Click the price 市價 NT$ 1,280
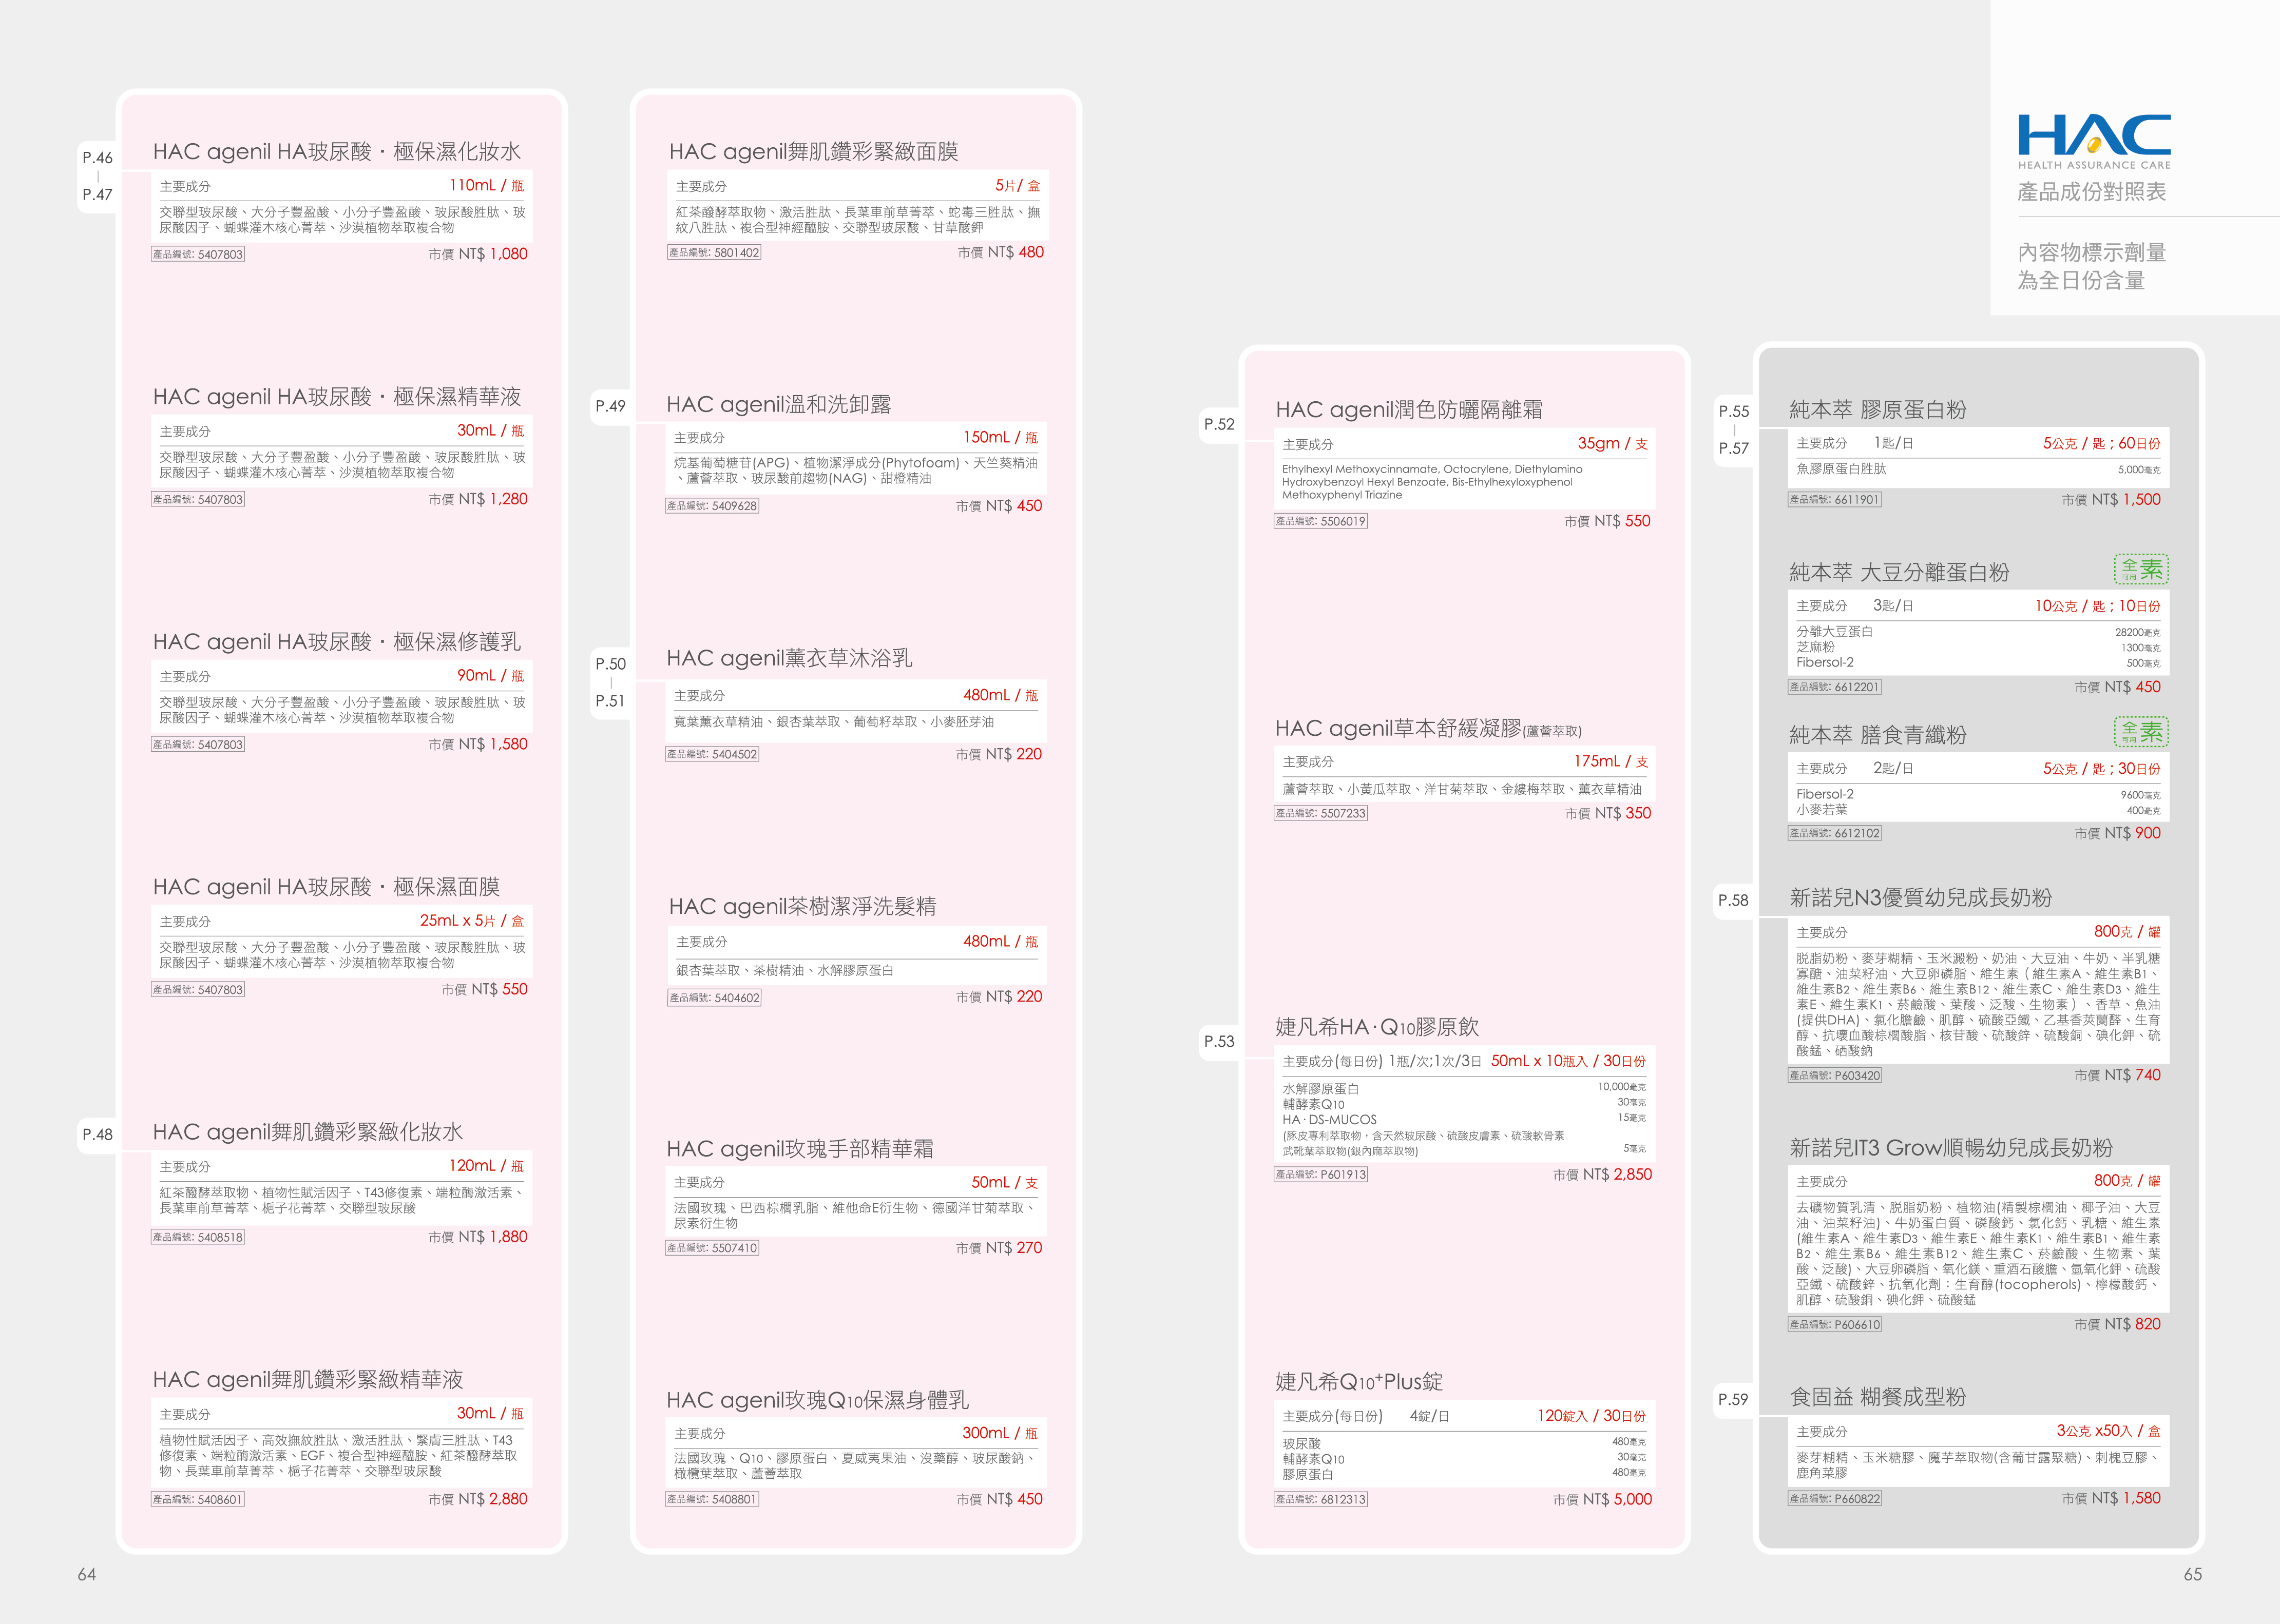2280x1624 pixels. click(478, 499)
